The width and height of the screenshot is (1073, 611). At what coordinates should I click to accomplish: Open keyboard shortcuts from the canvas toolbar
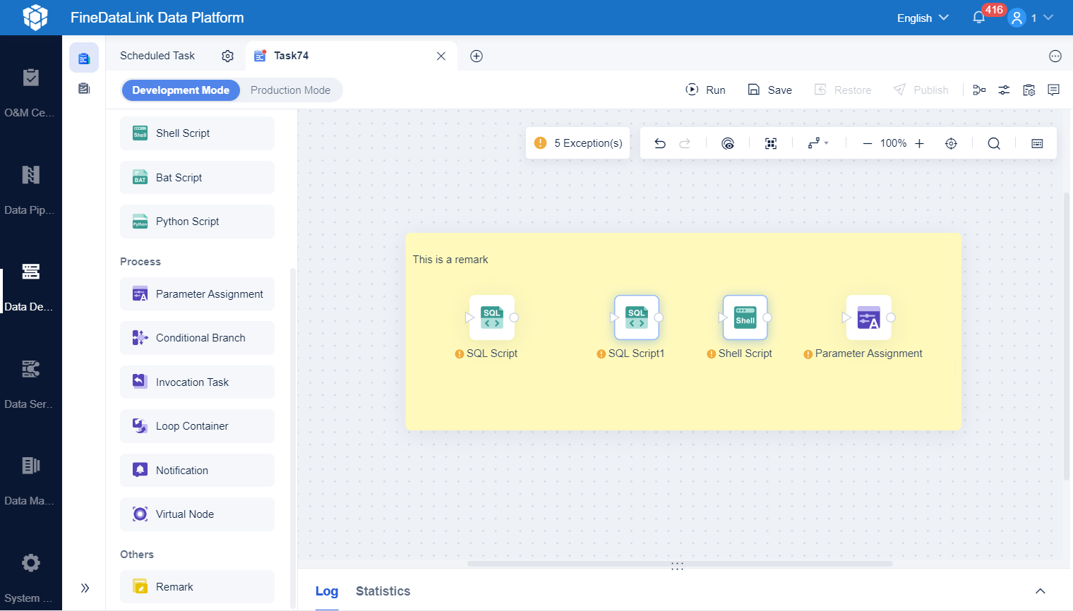click(1036, 143)
